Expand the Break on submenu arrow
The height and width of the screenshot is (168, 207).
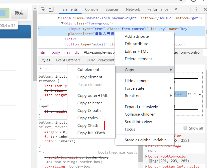[171, 95]
